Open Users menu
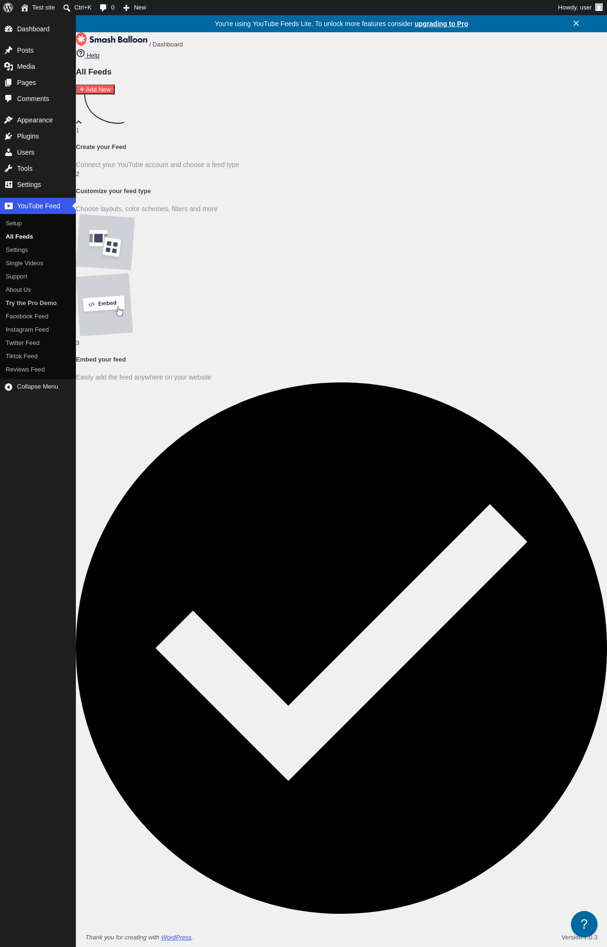607x947 pixels. coord(38,152)
